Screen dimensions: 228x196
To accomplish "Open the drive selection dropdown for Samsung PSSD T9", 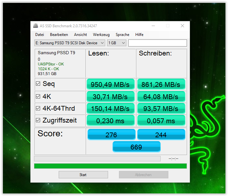I will (70, 43).
